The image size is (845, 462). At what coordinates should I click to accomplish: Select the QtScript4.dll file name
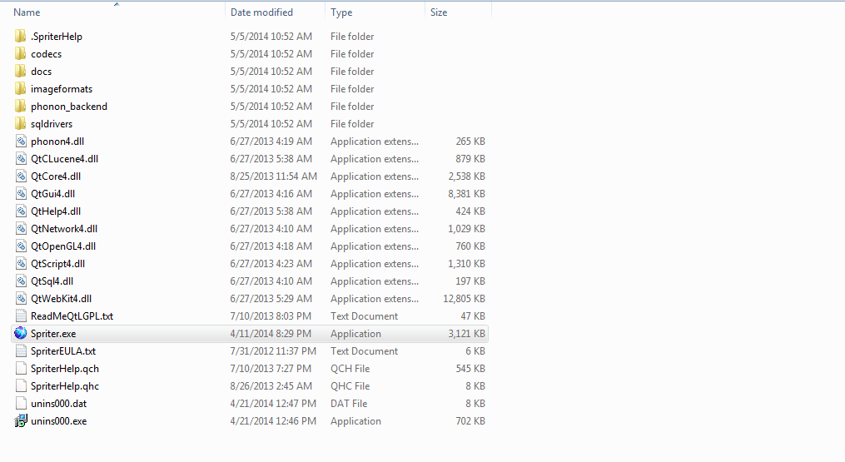tap(58, 264)
